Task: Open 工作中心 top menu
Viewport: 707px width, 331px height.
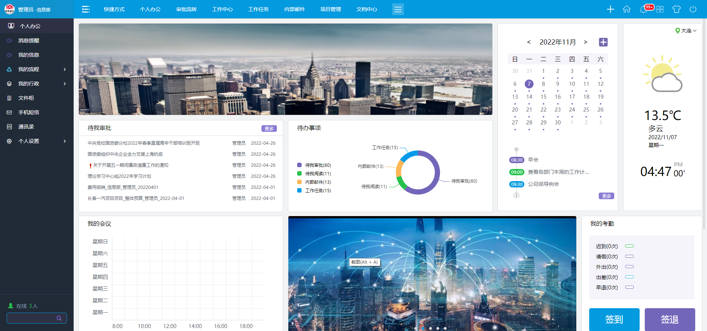Action: (222, 9)
